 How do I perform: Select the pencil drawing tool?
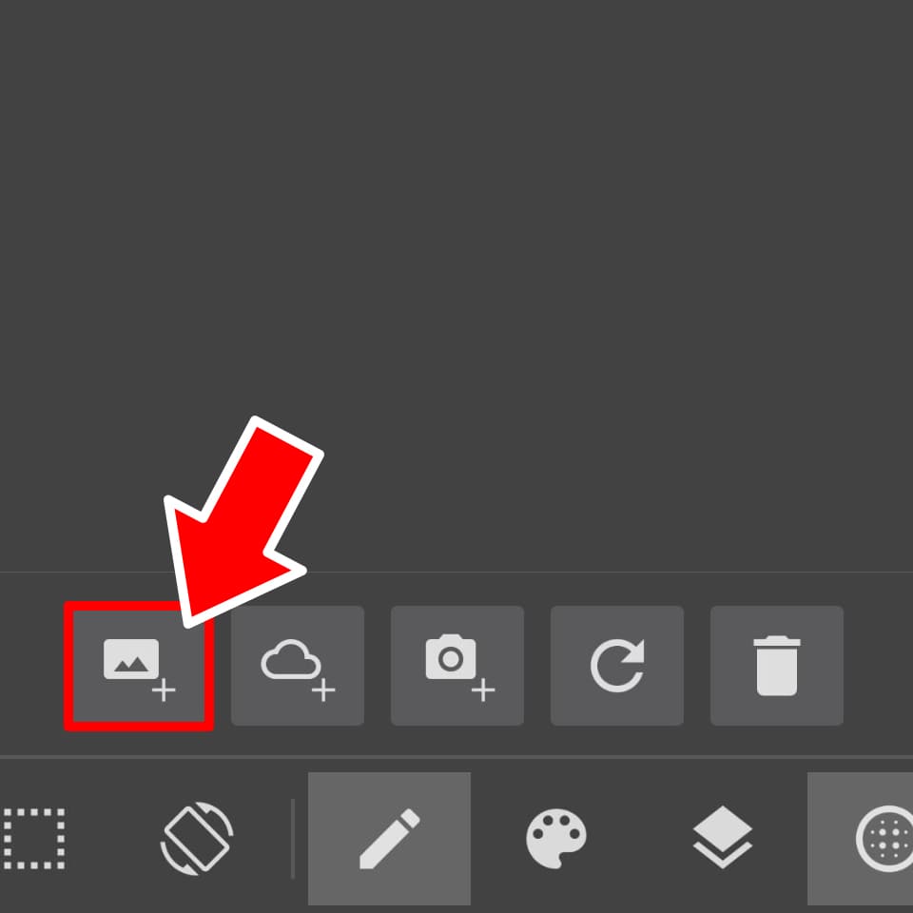point(389,839)
